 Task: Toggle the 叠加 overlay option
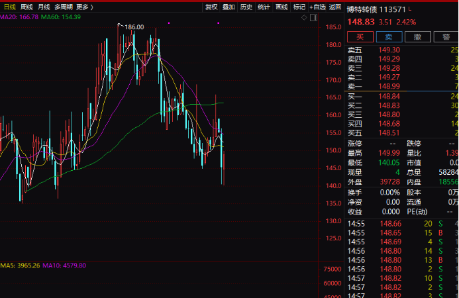(229, 7)
